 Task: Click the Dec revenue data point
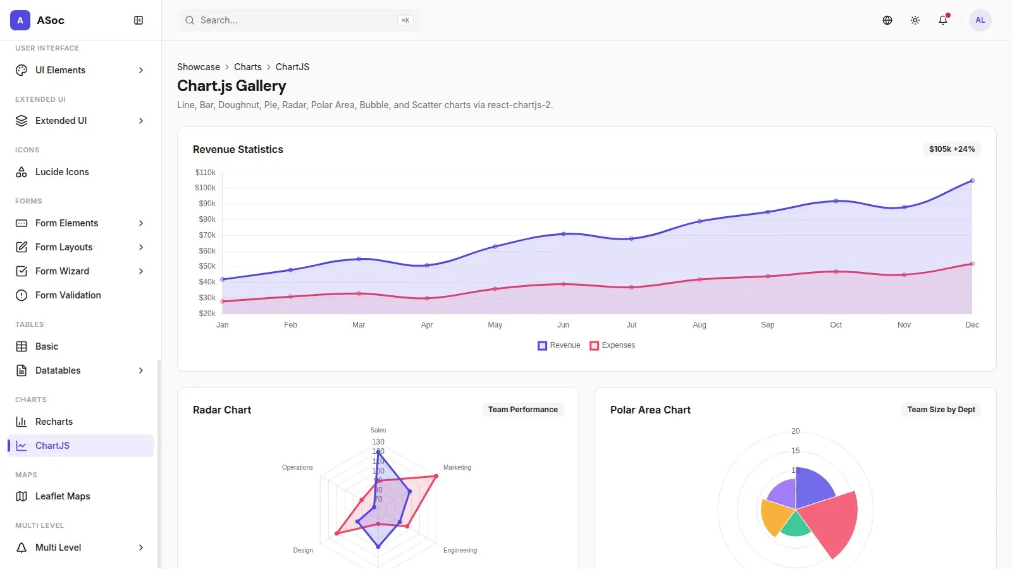[972, 181]
